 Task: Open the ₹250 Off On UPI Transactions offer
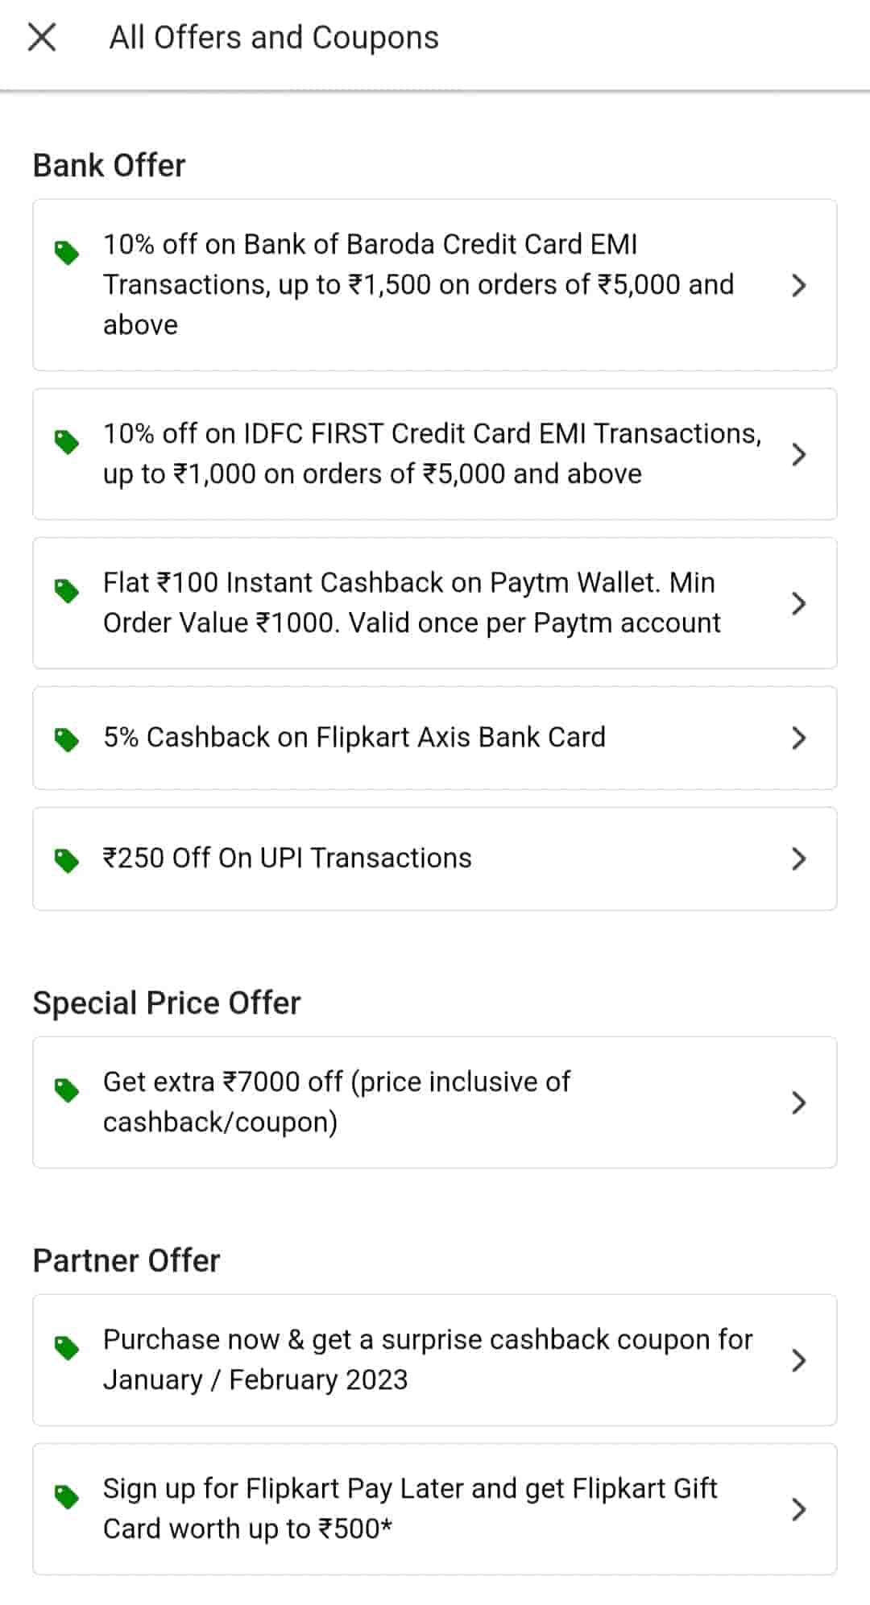coord(288,858)
